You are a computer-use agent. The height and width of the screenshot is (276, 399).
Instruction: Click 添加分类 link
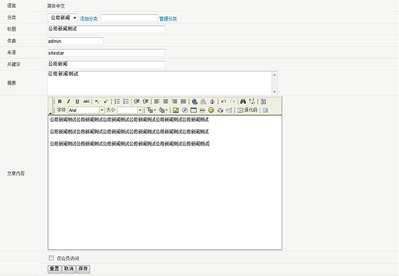coord(89,19)
